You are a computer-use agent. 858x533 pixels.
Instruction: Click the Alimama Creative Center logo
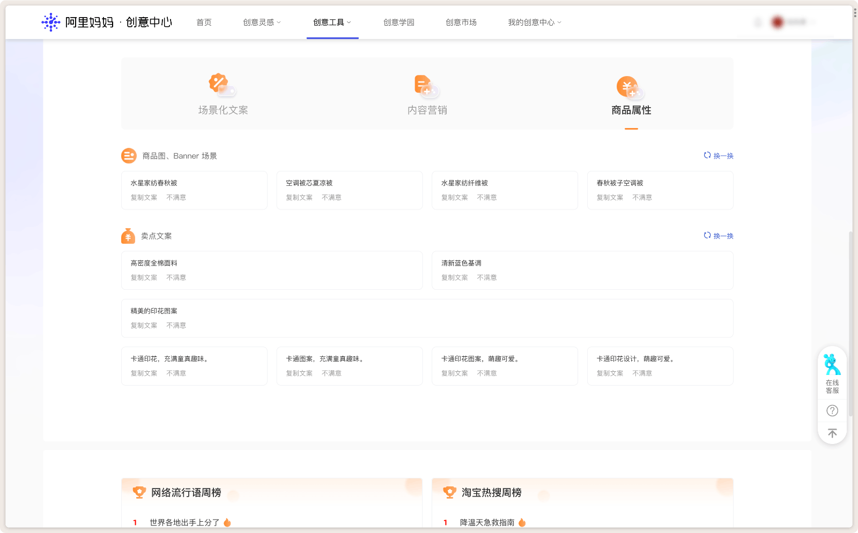pyautogui.click(x=107, y=22)
